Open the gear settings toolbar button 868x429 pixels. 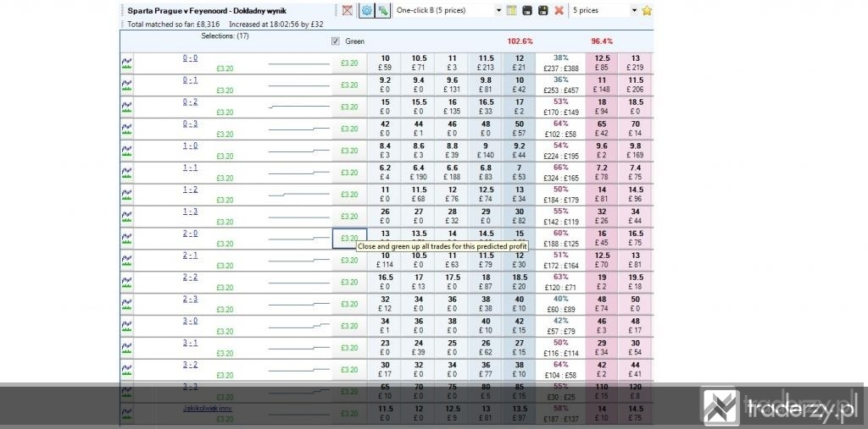pos(366,10)
